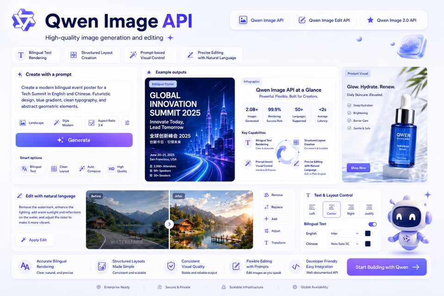The width and height of the screenshot is (444, 296).
Task: Toggle the Bilingual Text smart option
Action: click(32, 169)
